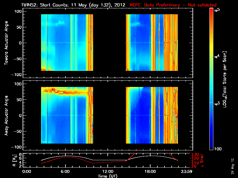Click the 100 label at color bar bottom
The width and height of the screenshot is (238, 178).
point(218,149)
